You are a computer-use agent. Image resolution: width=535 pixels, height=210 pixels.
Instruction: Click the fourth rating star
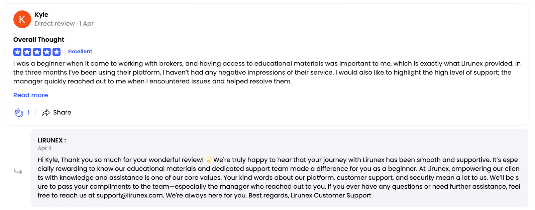click(x=47, y=52)
